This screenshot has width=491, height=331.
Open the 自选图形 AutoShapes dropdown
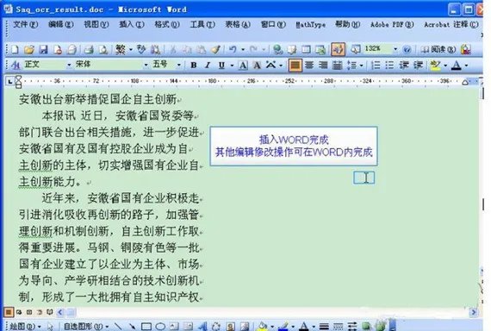coord(86,327)
